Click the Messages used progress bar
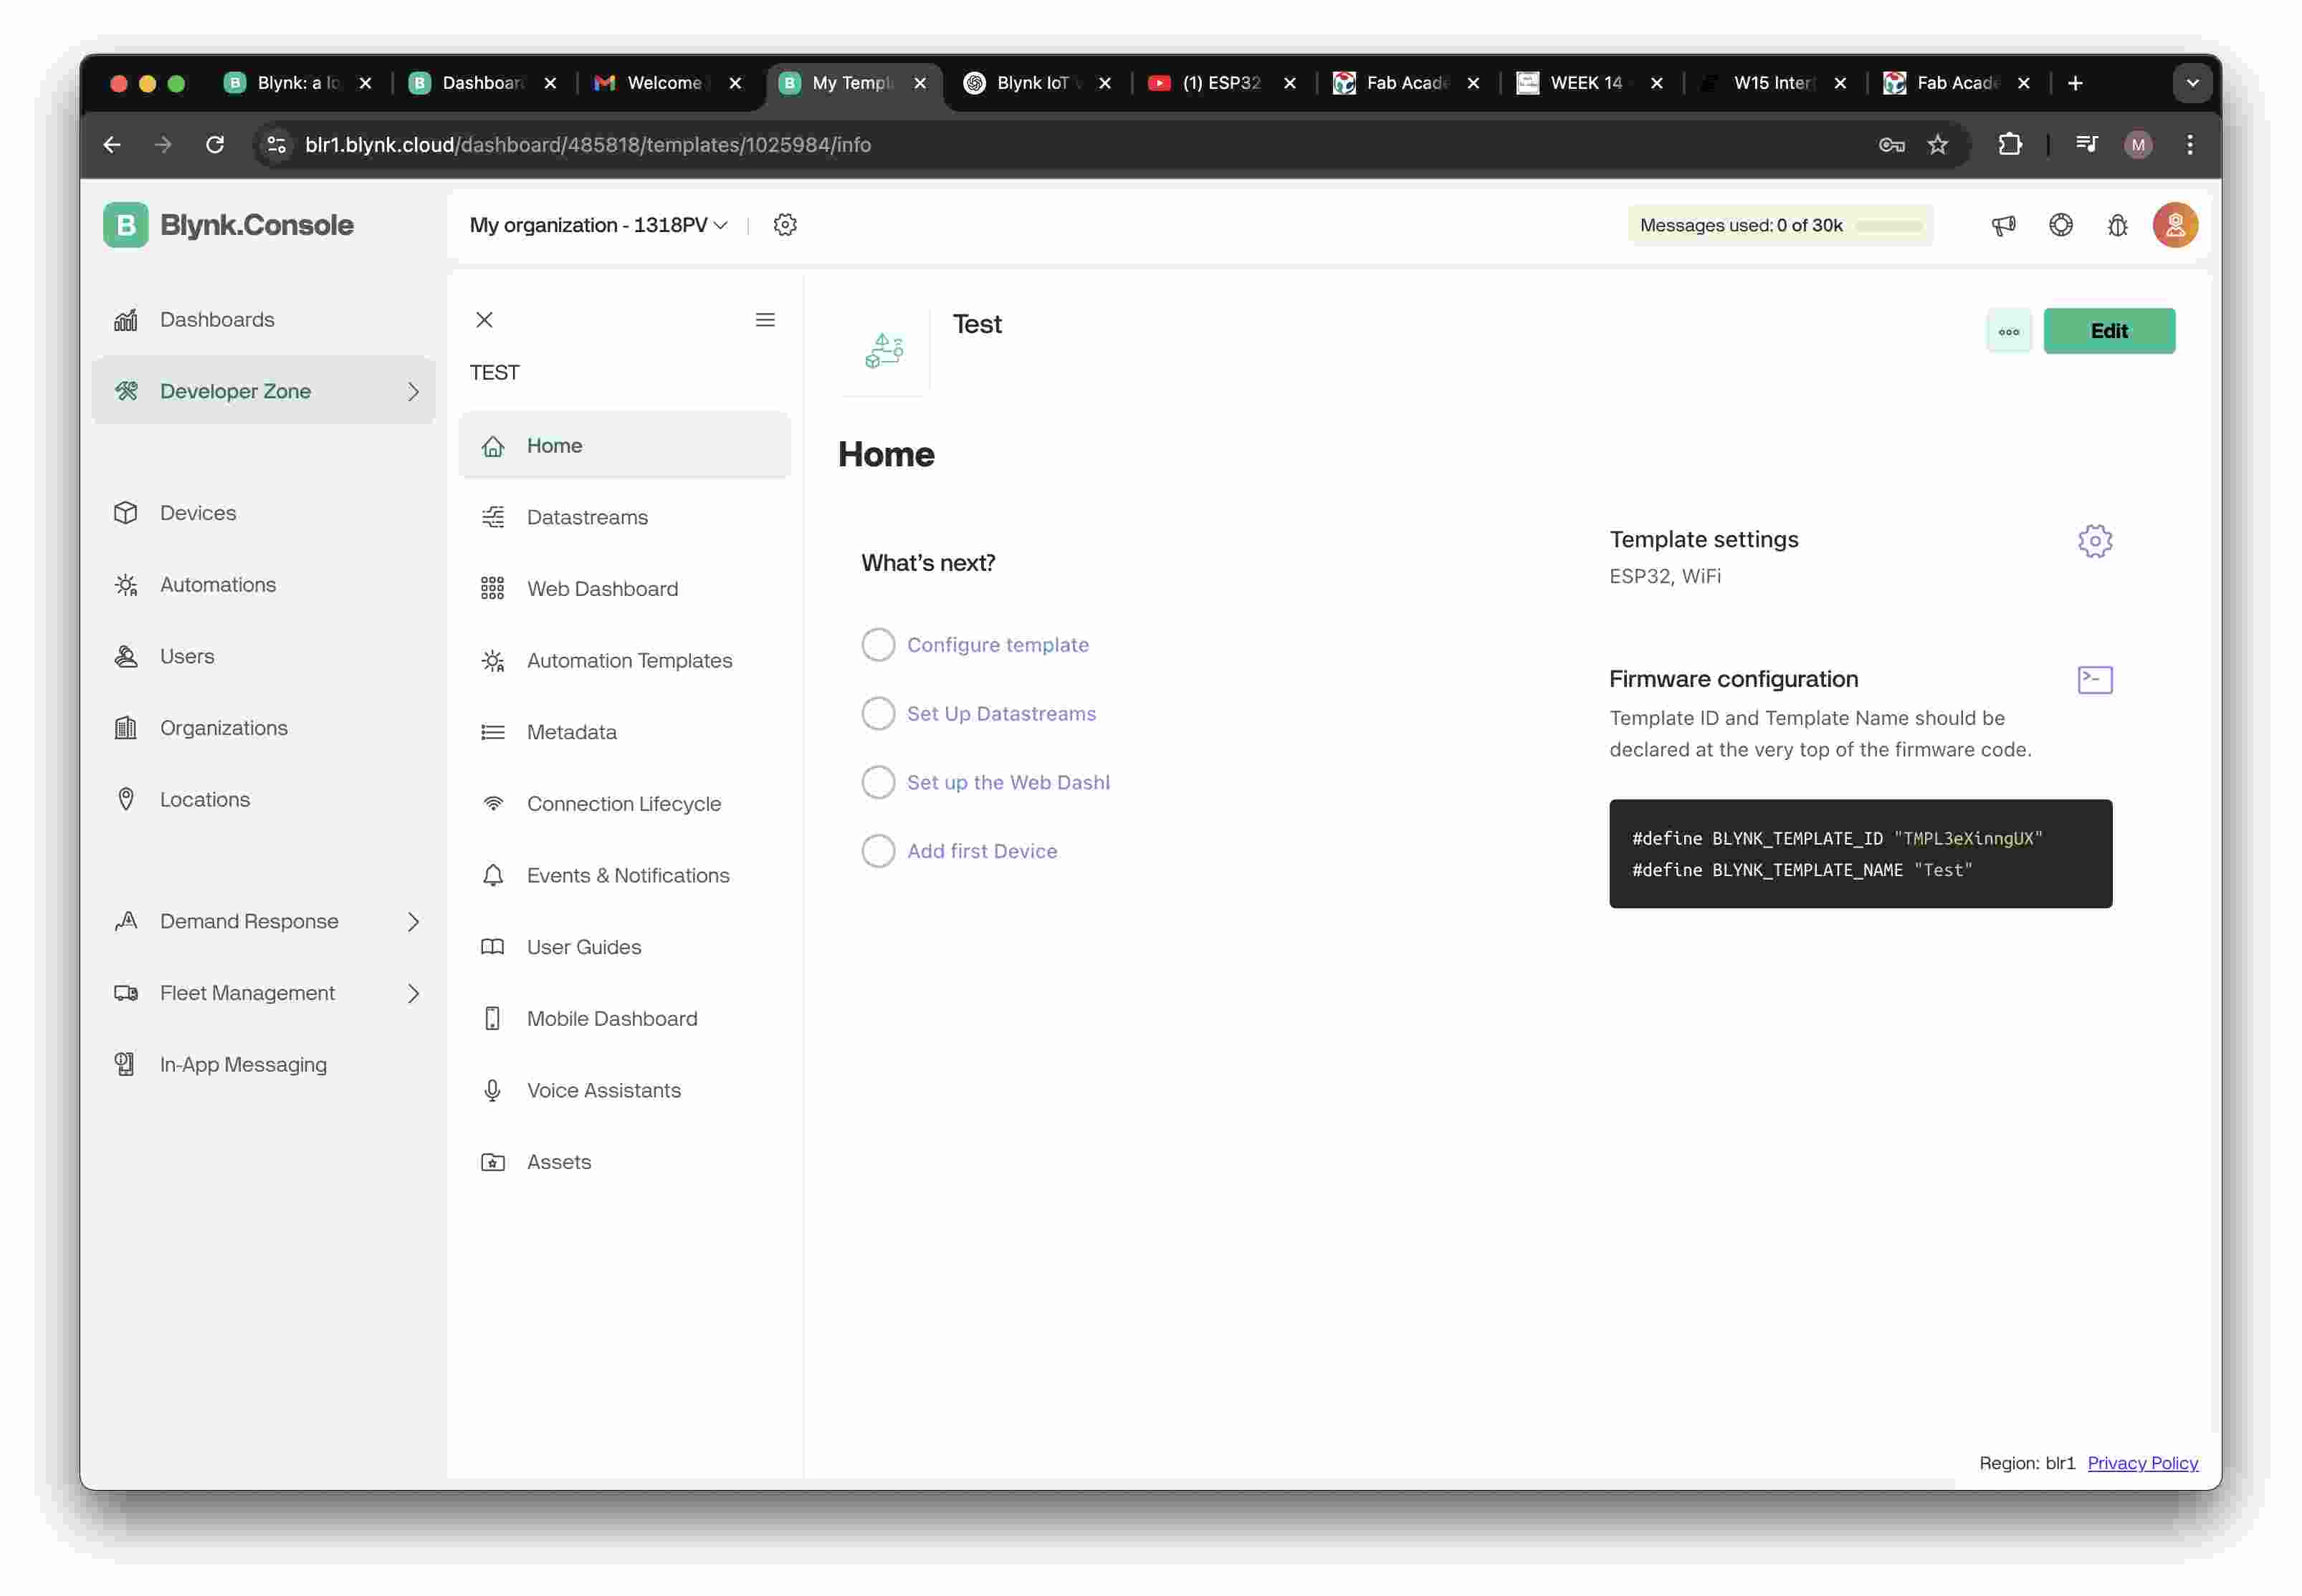2302x1596 pixels. [x=1888, y=226]
